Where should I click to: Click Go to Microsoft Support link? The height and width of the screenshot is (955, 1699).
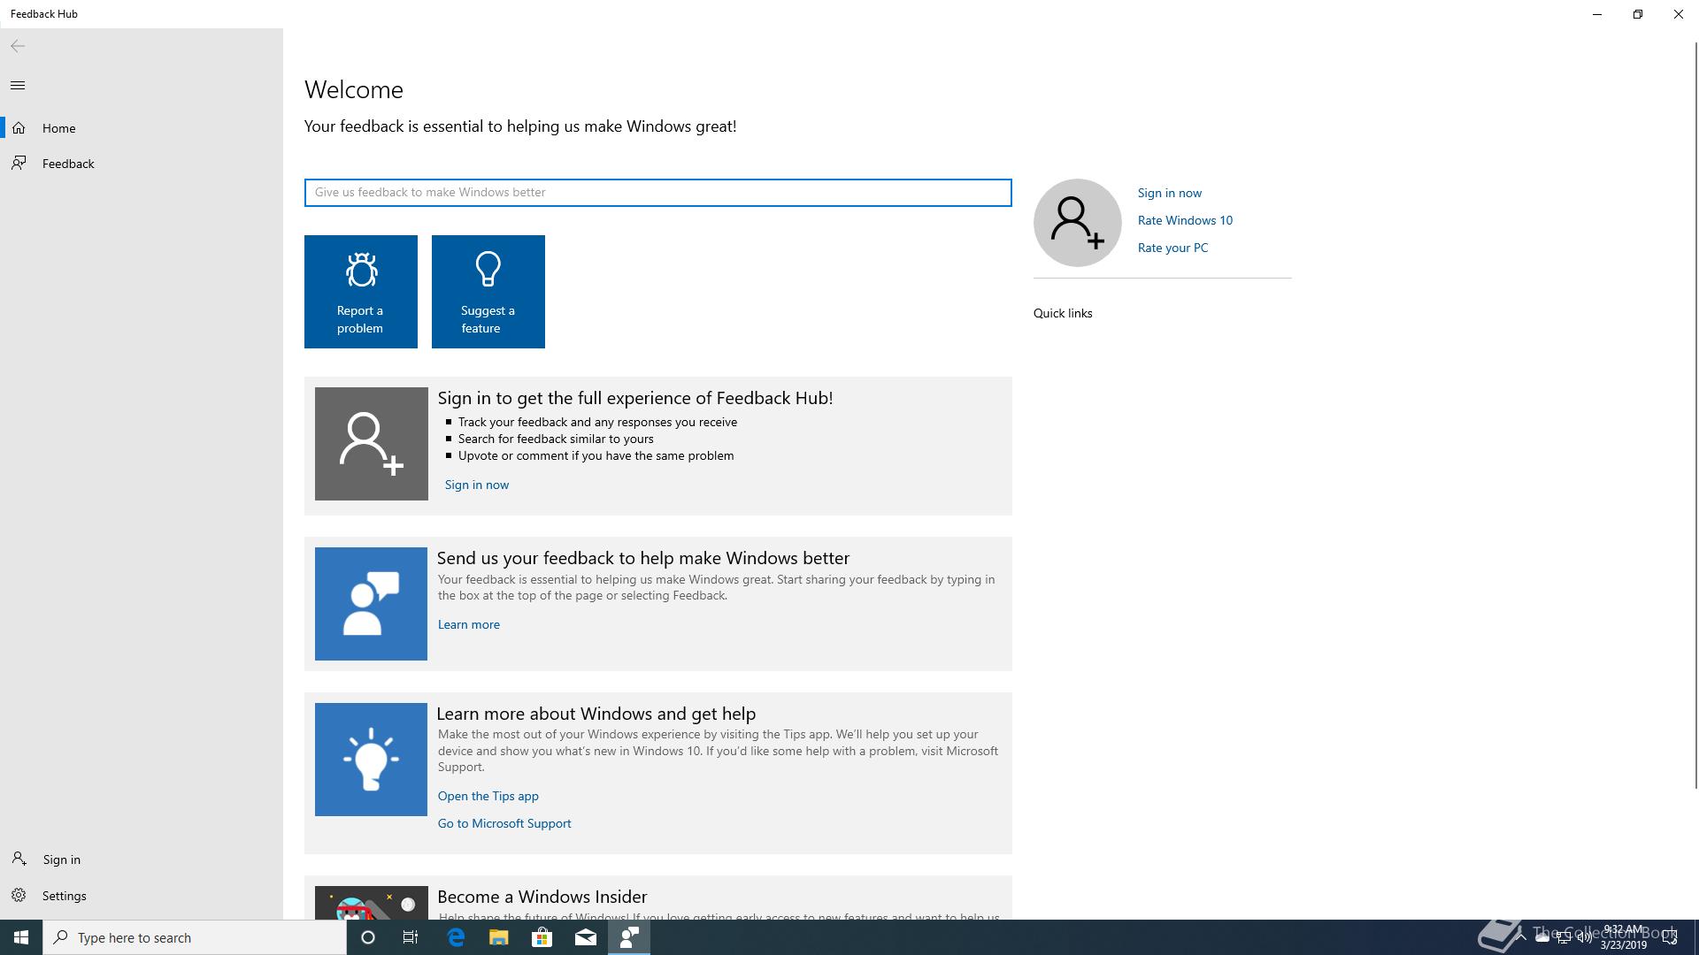pos(504,823)
